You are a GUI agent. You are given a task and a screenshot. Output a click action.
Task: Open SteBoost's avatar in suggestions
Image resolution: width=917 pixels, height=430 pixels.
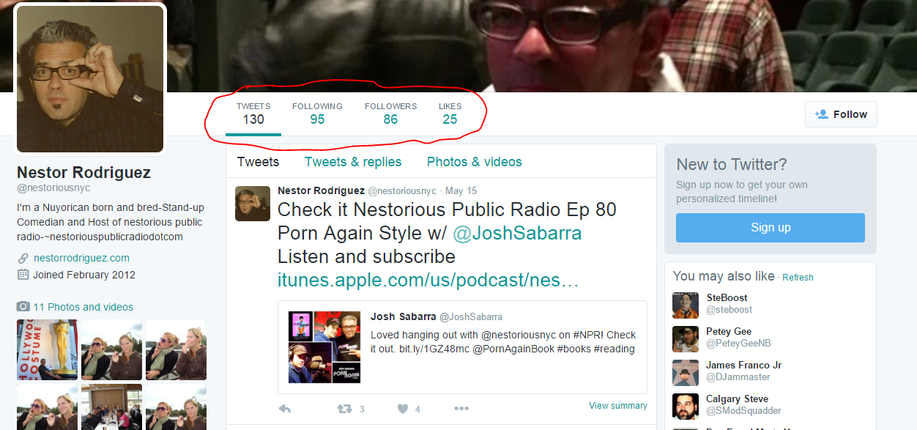click(x=686, y=305)
